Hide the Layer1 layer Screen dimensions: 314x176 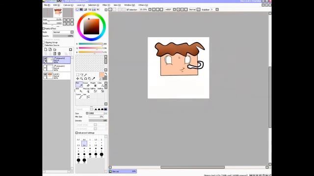click(45, 74)
